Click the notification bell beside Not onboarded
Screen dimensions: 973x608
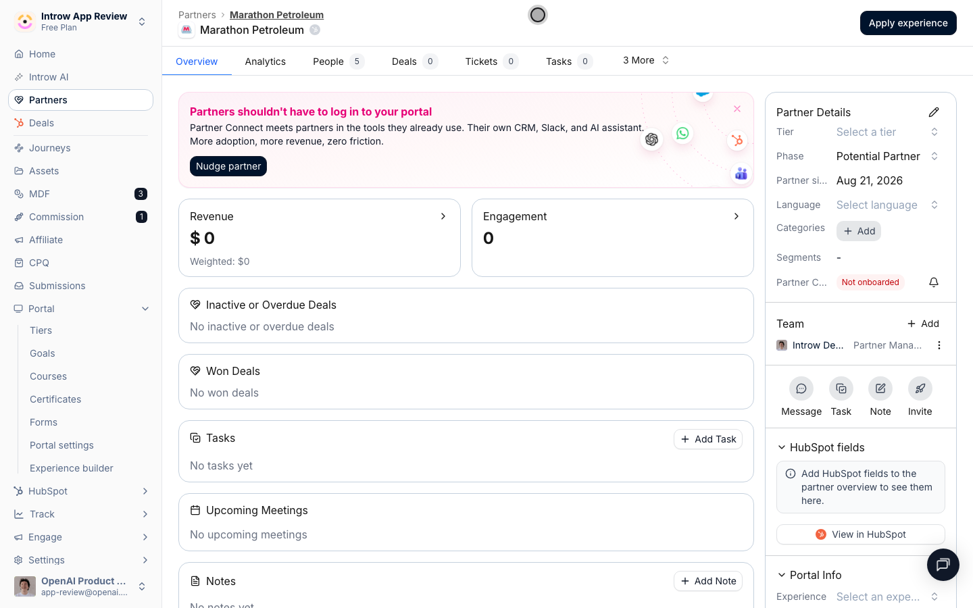point(934,282)
